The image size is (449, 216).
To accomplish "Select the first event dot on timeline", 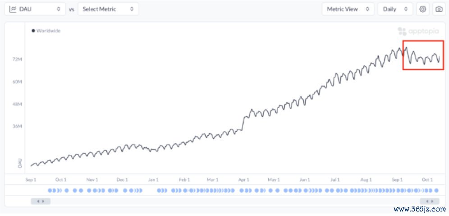I will pyautogui.click(x=50, y=191).
